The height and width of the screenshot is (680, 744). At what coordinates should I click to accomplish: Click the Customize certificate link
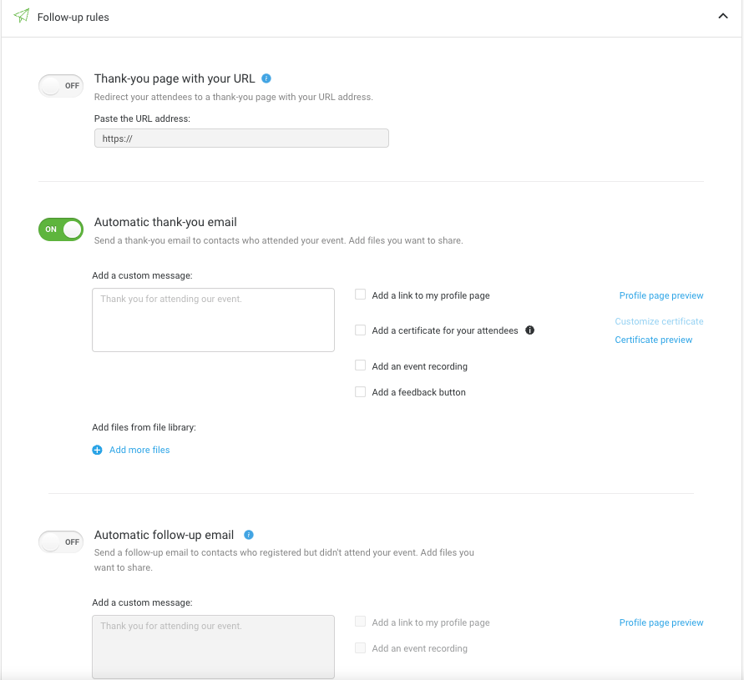(659, 321)
